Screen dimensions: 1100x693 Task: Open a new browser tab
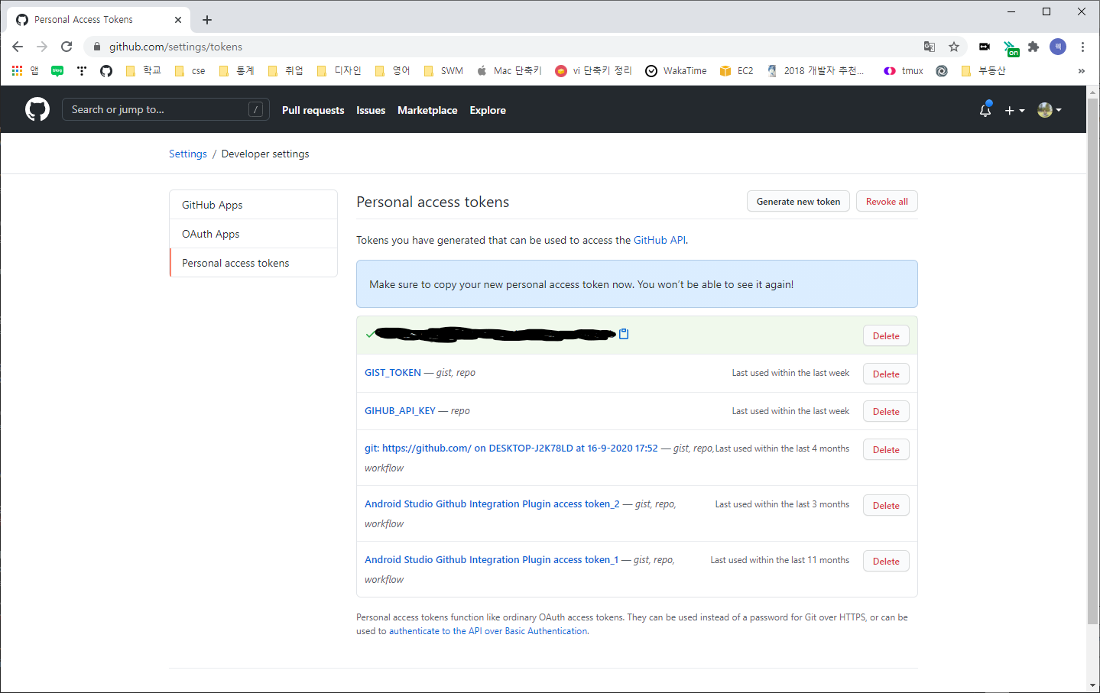[x=207, y=20]
